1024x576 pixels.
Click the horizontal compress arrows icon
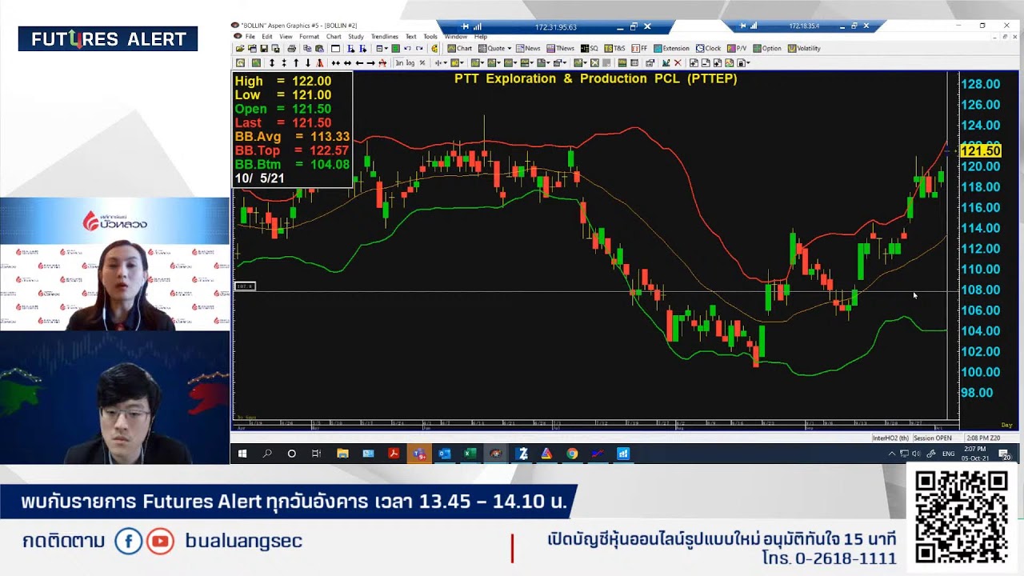336,62
